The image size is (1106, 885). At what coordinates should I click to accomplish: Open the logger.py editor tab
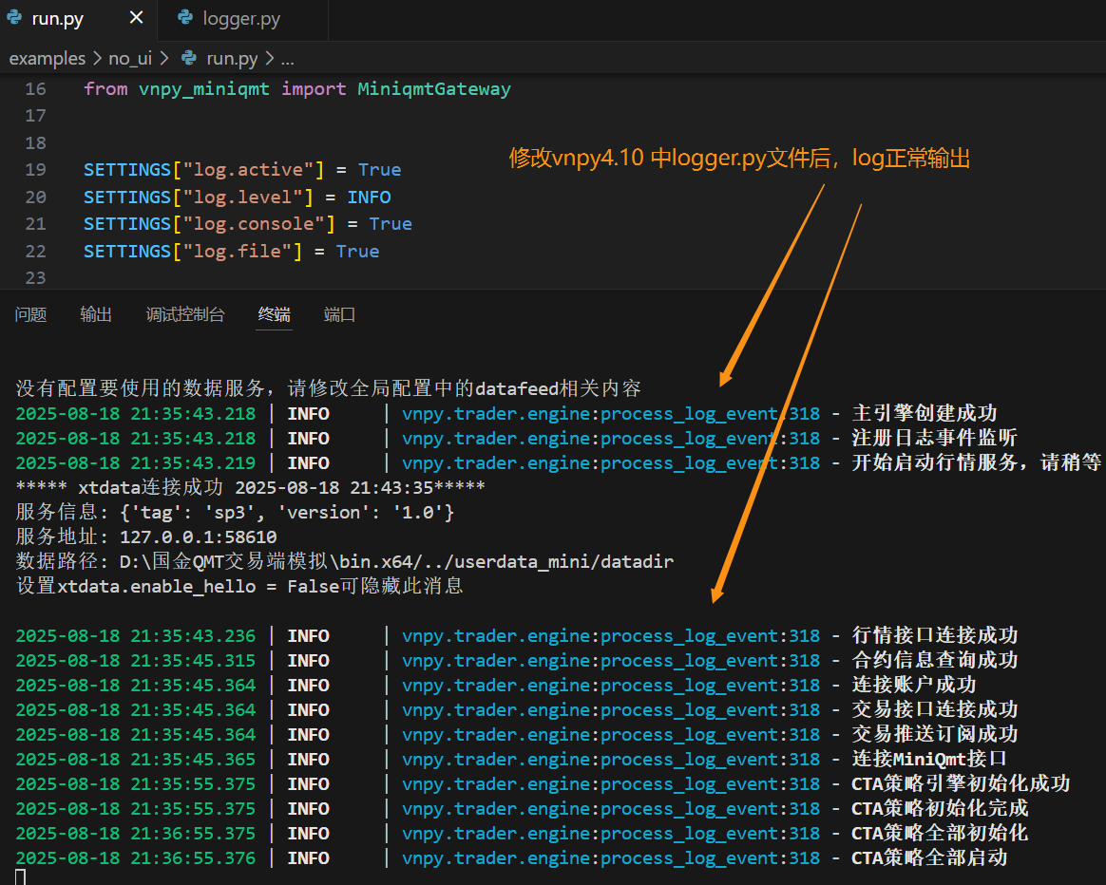(241, 19)
